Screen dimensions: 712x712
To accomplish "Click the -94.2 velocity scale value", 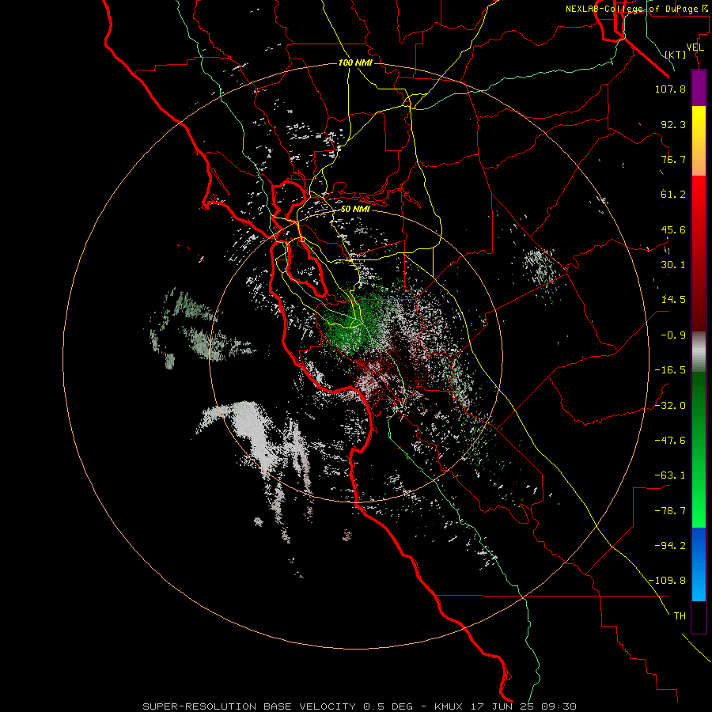I will point(670,546).
